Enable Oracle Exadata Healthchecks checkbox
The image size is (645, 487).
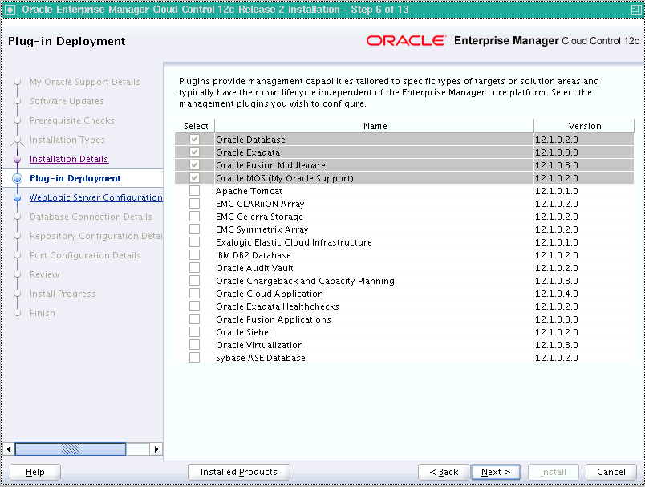pyautogui.click(x=195, y=306)
